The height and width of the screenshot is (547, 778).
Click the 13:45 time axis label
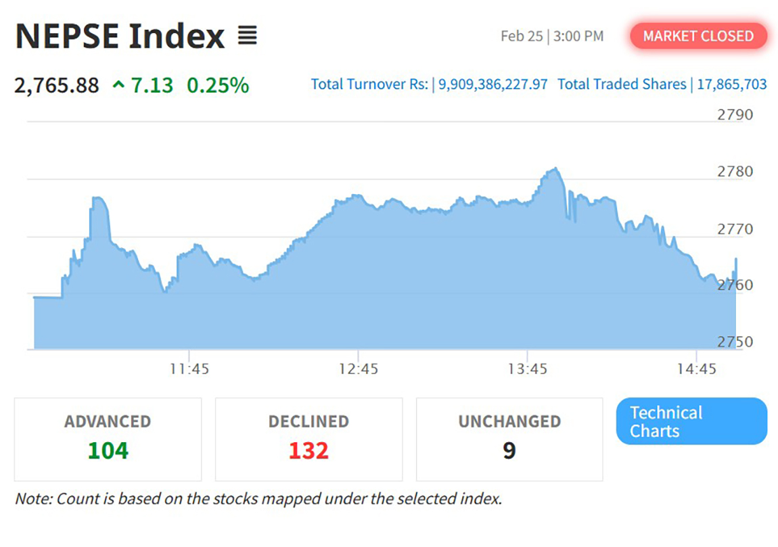[x=528, y=369]
